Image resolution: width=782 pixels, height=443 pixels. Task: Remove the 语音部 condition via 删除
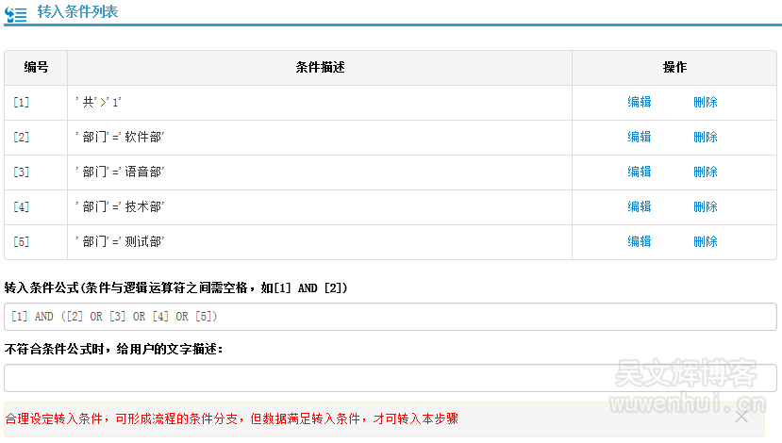pos(705,172)
